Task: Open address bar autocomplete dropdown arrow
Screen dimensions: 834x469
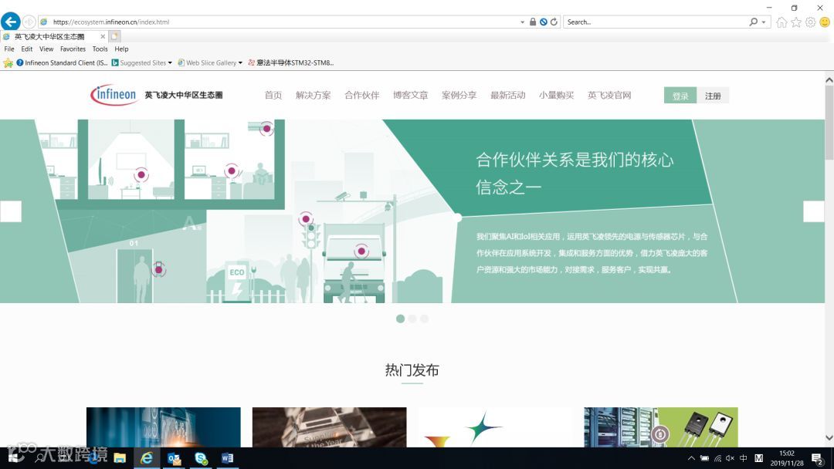Action: click(x=522, y=22)
